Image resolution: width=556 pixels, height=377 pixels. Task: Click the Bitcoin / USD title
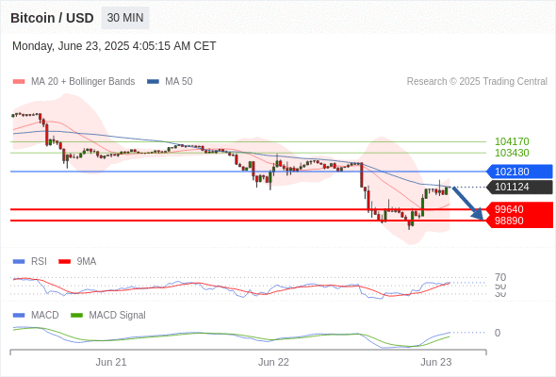(x=52, y=18)
